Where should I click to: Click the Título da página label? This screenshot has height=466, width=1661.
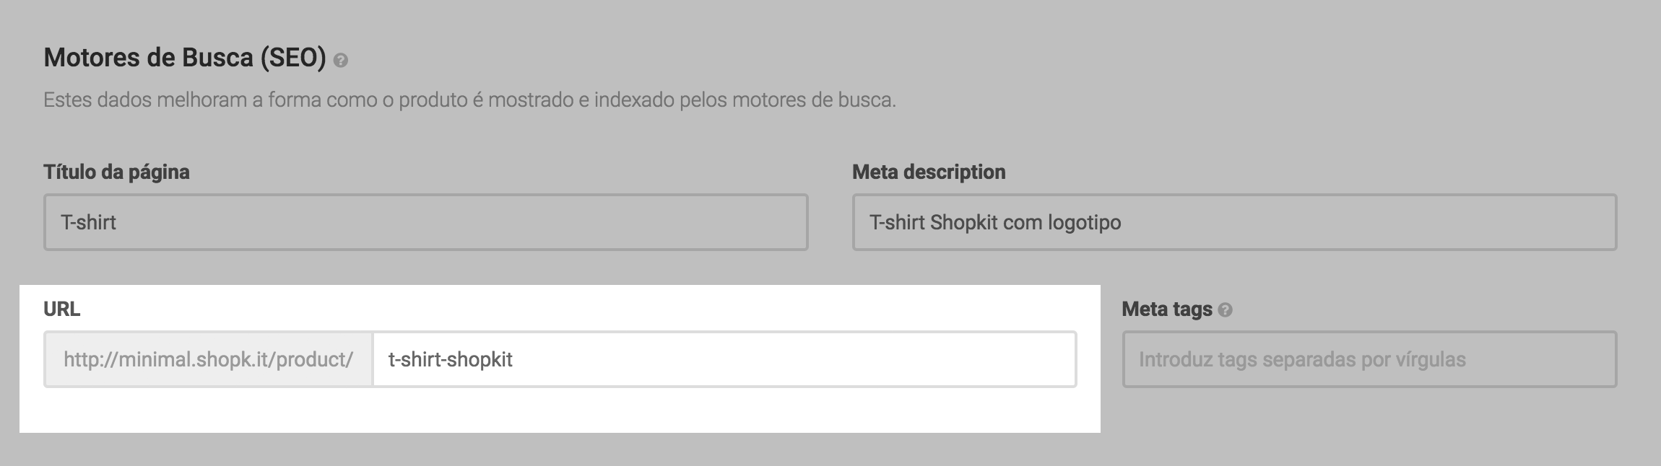[116, 172]
